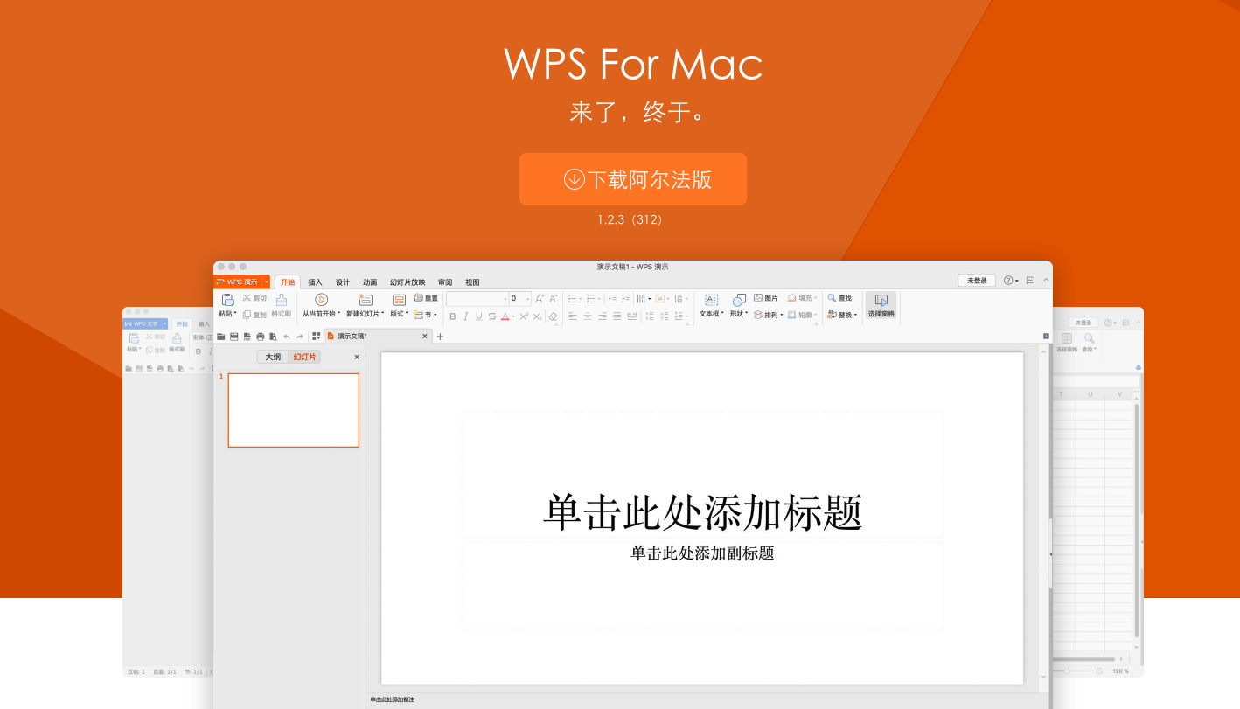Toggle align text right
This screenshot has height=709, width=1240.
(x=602, y=316)
